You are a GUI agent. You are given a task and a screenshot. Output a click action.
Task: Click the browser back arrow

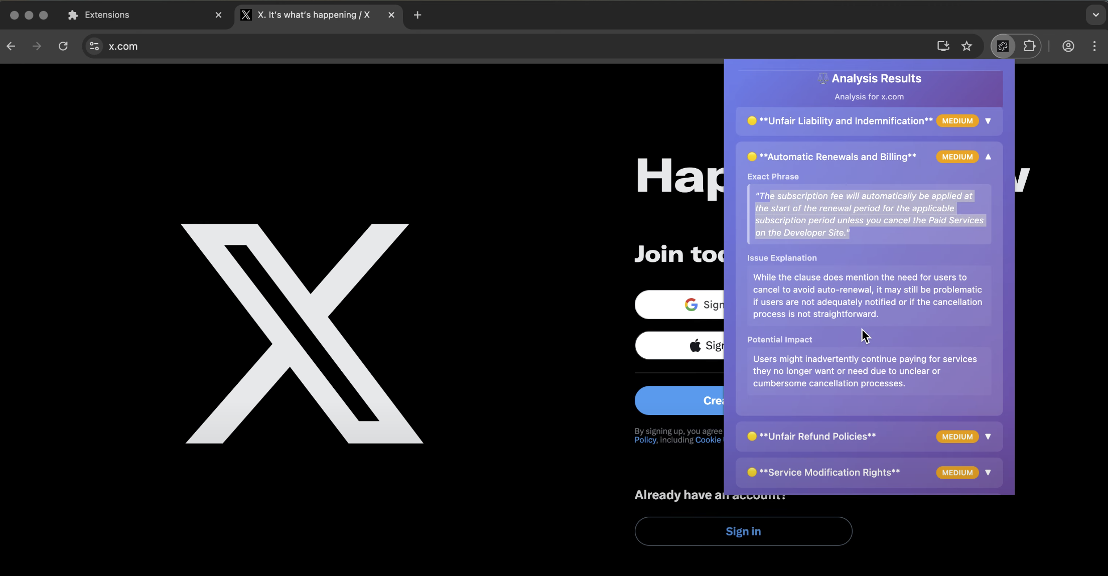pos(11,46)
